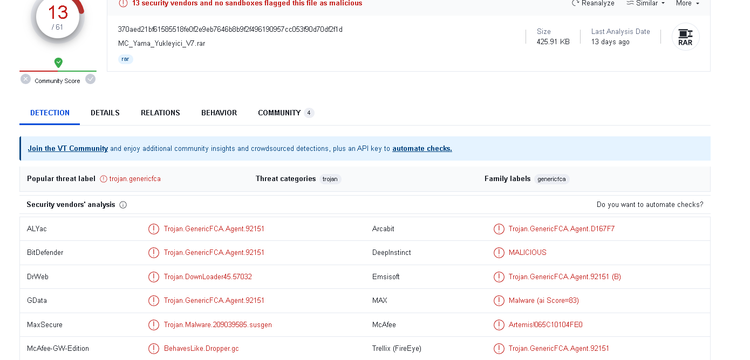Switch to the Details tab
This screenshot has height=360, width=750.
pyautogui.click(x=105, y=113)
